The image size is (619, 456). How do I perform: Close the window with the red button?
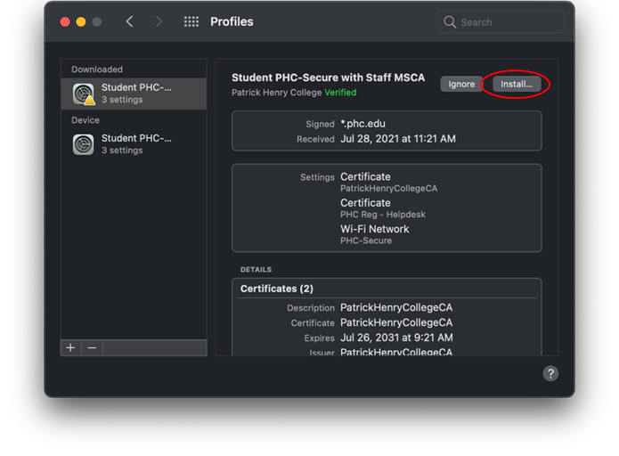click(x=65, y=21)
